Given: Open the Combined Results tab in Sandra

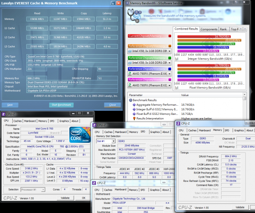Looking at the screenshot, I should (186, 29).
